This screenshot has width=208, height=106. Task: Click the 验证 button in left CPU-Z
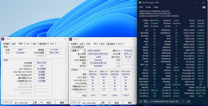pos(49,102)
